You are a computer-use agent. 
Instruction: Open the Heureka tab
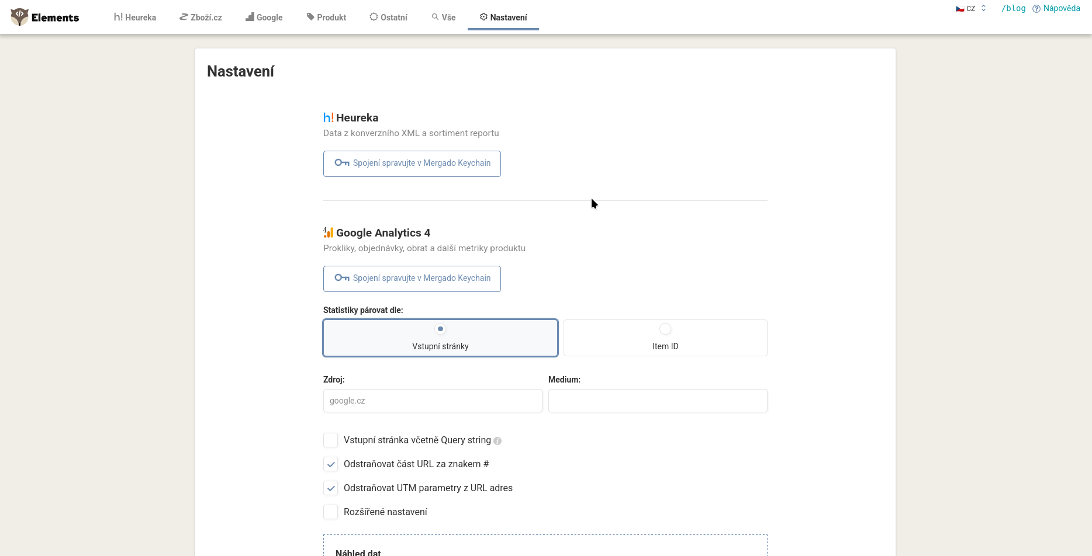pos(135,18)
